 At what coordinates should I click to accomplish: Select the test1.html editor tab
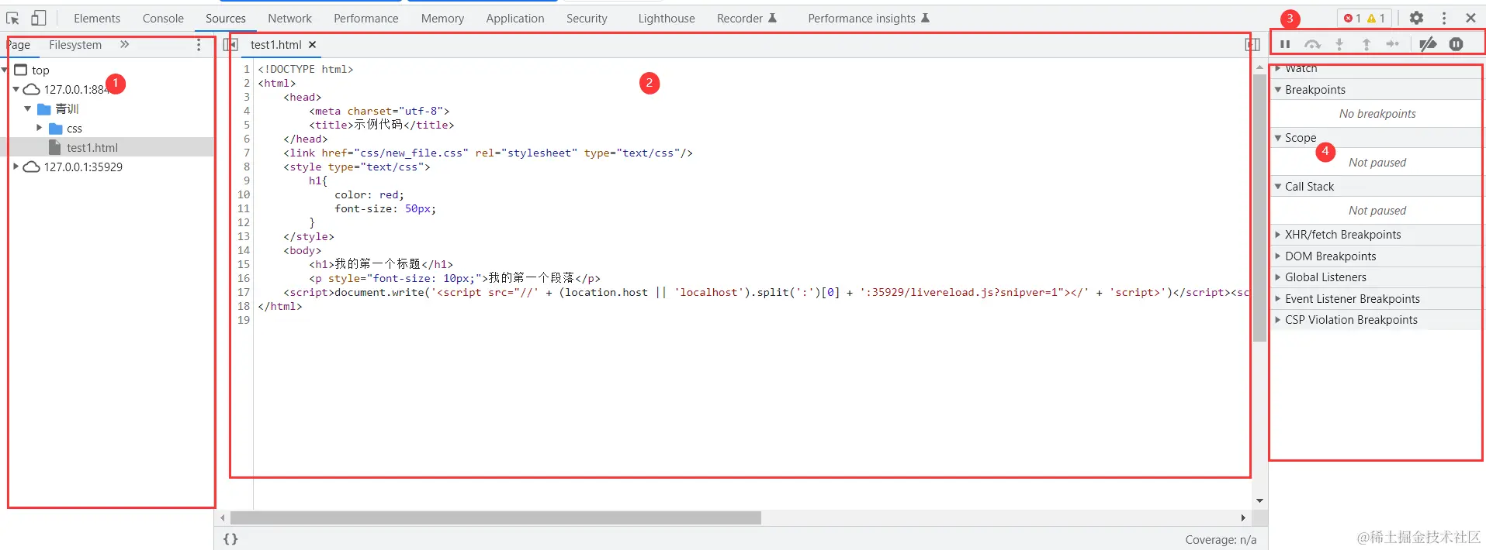[x=275, y=45]
